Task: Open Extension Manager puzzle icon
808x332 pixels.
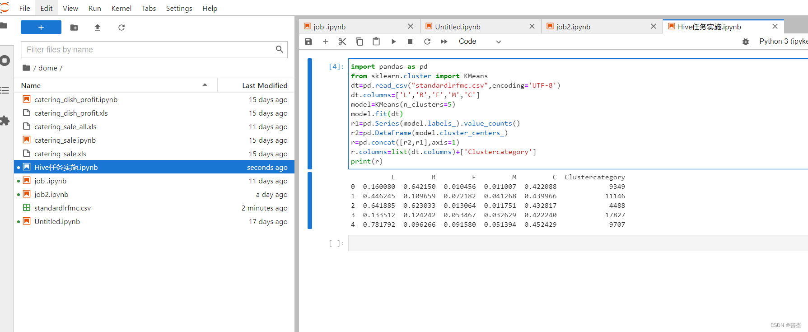Action: click(x=5, y=121)
